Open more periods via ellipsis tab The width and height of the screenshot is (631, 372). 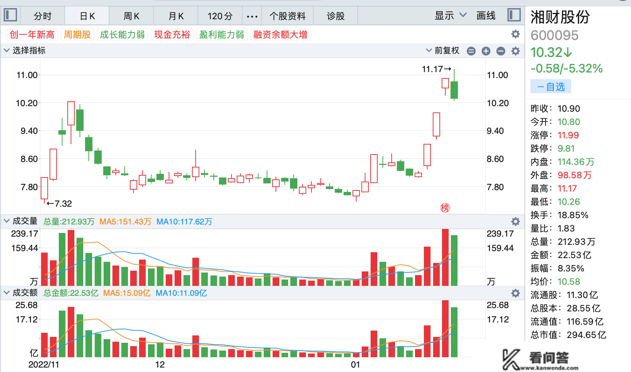252,16
